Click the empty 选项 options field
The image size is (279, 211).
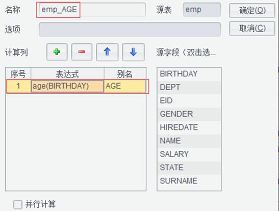click(130, 30)
